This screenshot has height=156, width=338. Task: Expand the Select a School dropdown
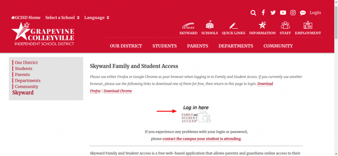click(62, 18)
